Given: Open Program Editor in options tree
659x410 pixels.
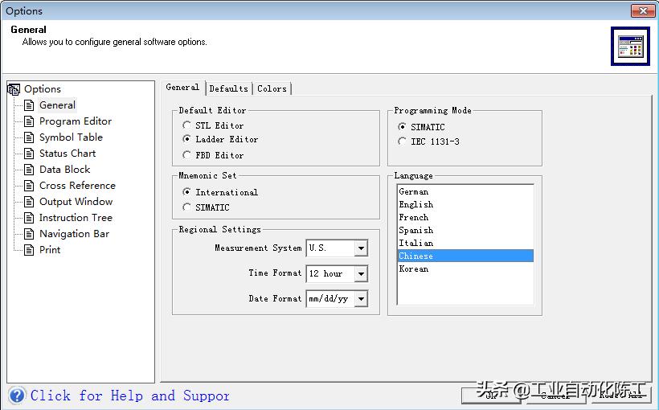Looking at the screenshot, I should (x=76, y=121).
